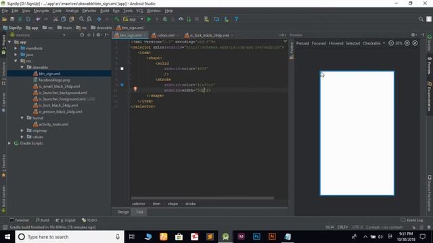Click the Make Project hammer icon
The height and width of the screenshot is (243, 433).
click(x=117, y=20)
